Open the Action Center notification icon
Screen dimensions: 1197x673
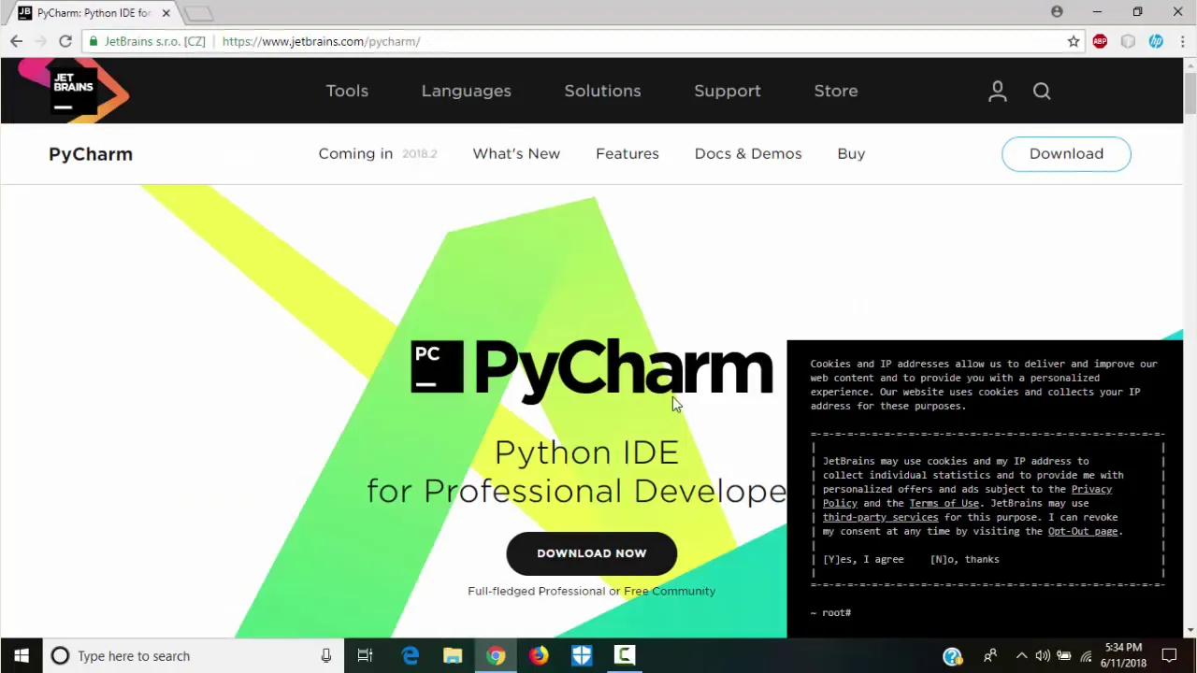(x=1169, y=656)
